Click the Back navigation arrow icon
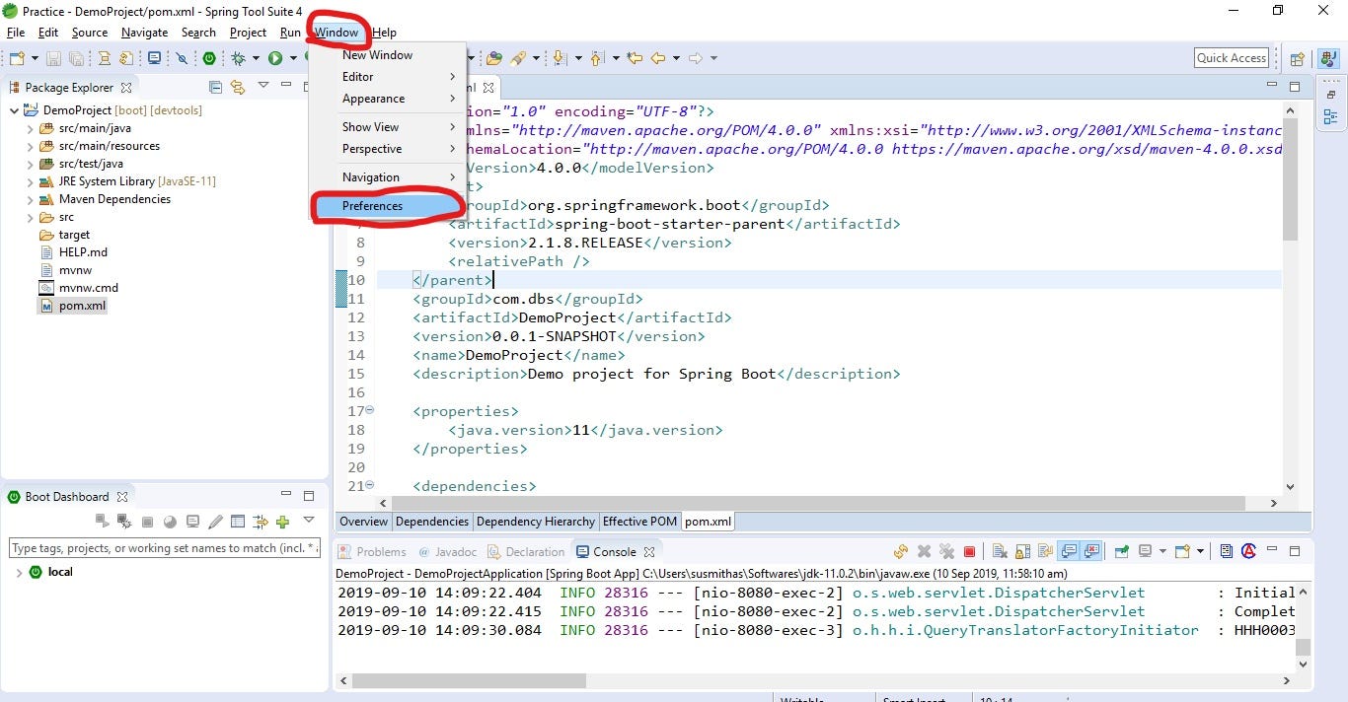Image resolution: width=1348 pixels, height=702 pixels. [658, 58]
